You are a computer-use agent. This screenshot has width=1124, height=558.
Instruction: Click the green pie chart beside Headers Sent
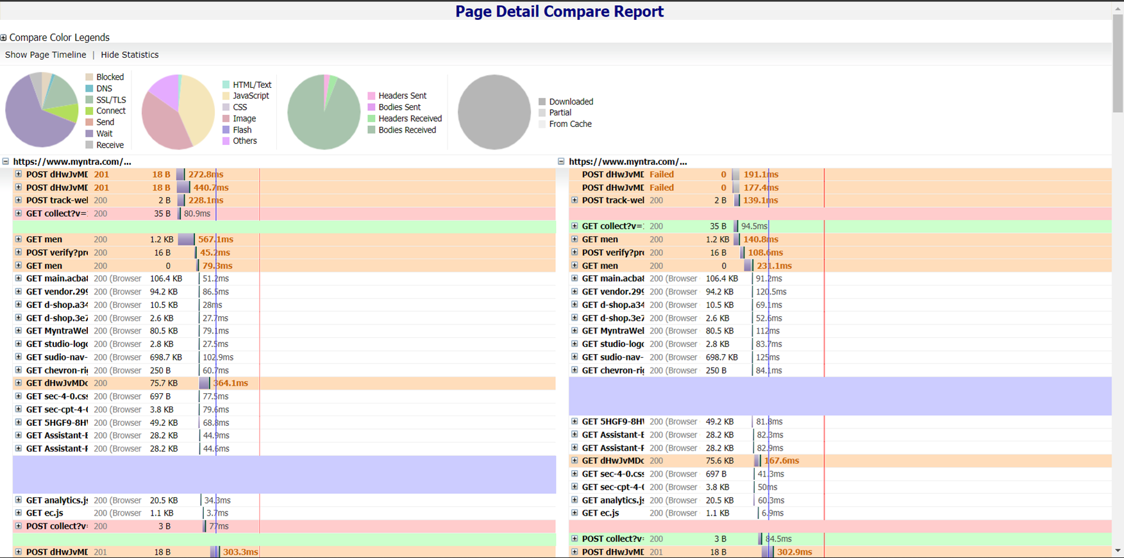point(324,112)
